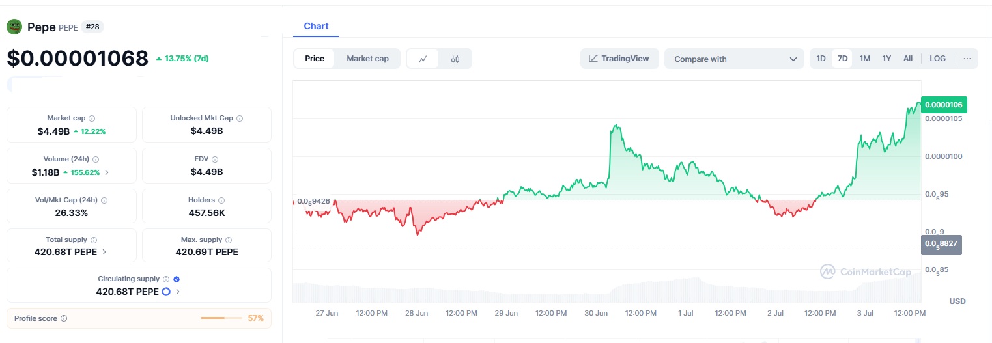
Task: Click the FDV info icon
Action: [x=215, y=159]
